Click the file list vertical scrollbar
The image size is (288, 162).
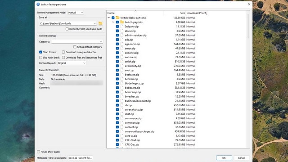click(x=248, y=26)
